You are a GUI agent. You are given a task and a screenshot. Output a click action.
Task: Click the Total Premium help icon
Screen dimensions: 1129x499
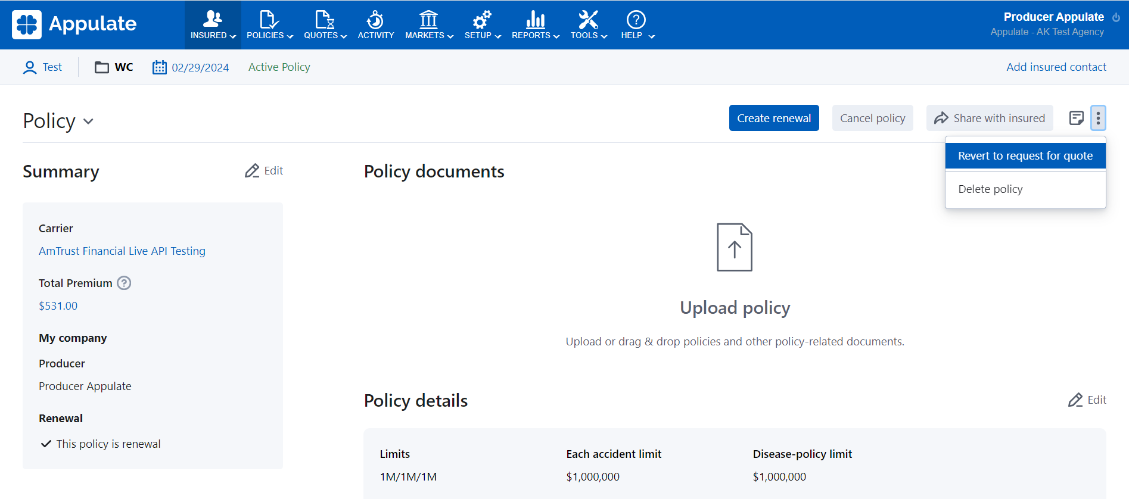pos(124,283)
